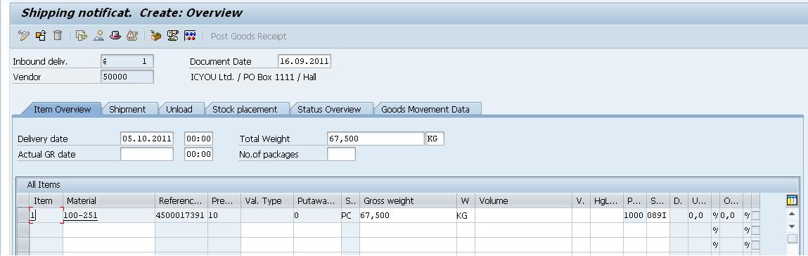Tick checkbox in second item row
Image resolution: width=808 pixels, height=256 pixels.
pos(755,230)
